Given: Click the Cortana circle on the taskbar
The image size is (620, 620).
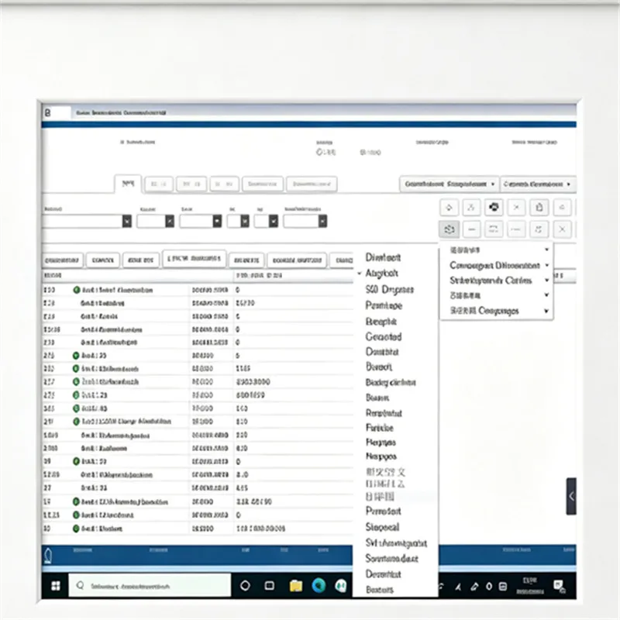Looking at the screenshot, I should tap(245, 586).
